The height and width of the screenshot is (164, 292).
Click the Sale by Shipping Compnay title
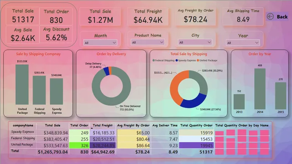[x=38, y=54]
